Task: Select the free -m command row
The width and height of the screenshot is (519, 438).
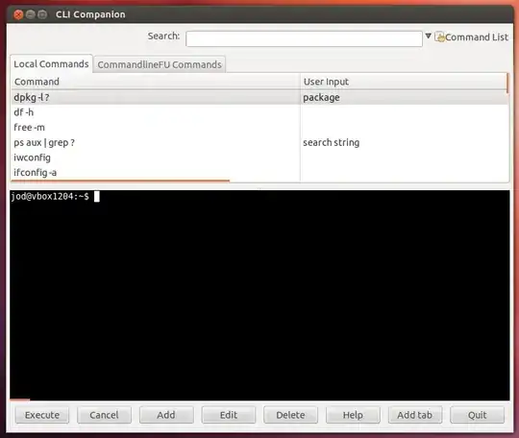Action: click(259, 128)
